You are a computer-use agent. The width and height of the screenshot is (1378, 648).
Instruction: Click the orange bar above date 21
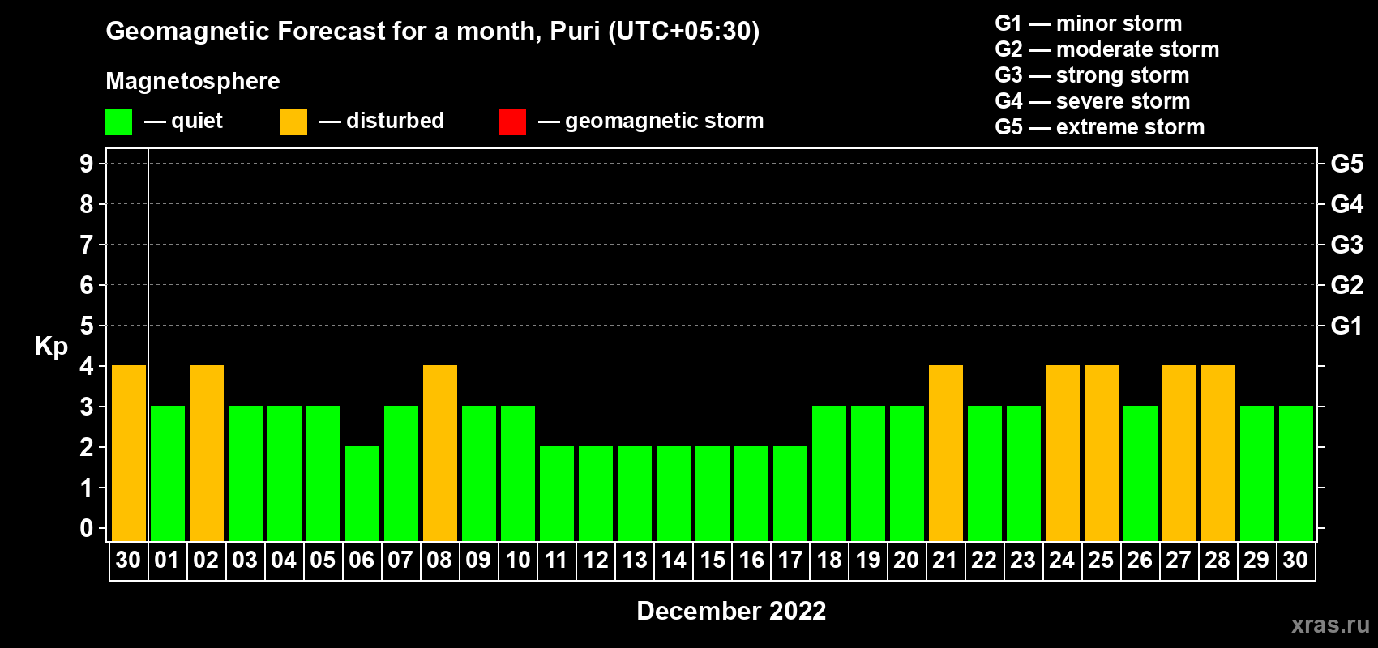click(946, 454)
